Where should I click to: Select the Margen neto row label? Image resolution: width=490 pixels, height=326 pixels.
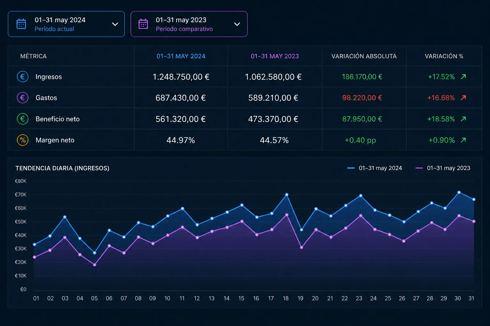click(55, 140)
